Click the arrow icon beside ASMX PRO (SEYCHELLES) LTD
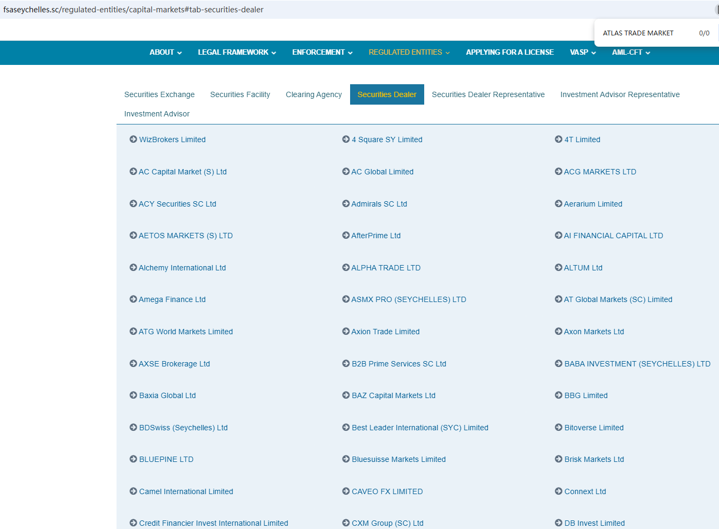 (346, 299)
